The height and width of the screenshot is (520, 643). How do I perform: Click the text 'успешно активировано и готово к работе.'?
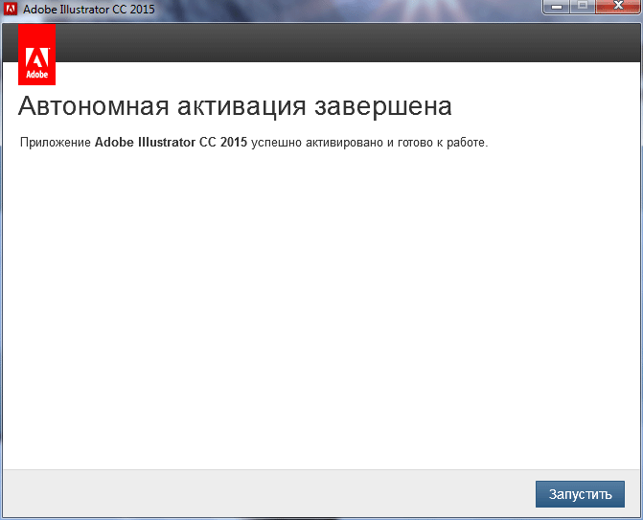370,143
